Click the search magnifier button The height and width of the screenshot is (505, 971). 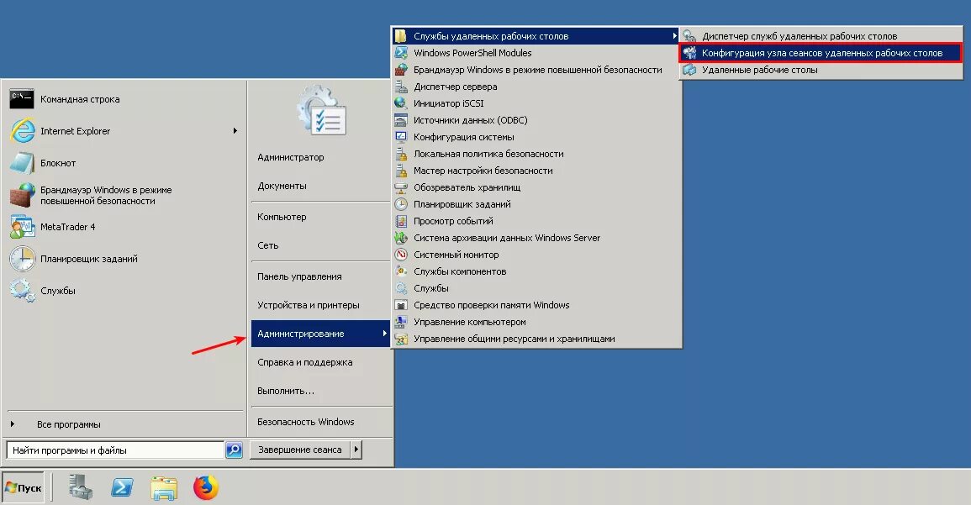tap(234, 450)
